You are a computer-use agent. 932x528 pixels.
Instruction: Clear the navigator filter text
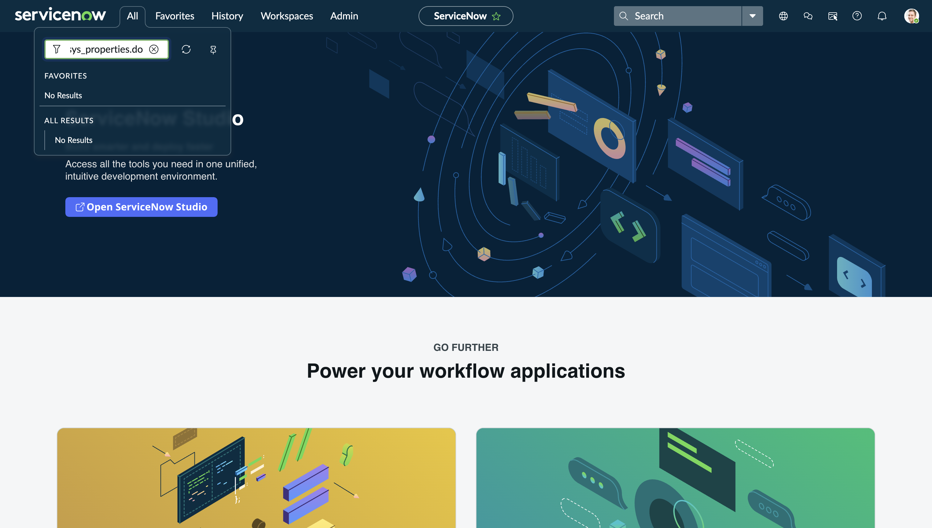(x=154, y=49)
